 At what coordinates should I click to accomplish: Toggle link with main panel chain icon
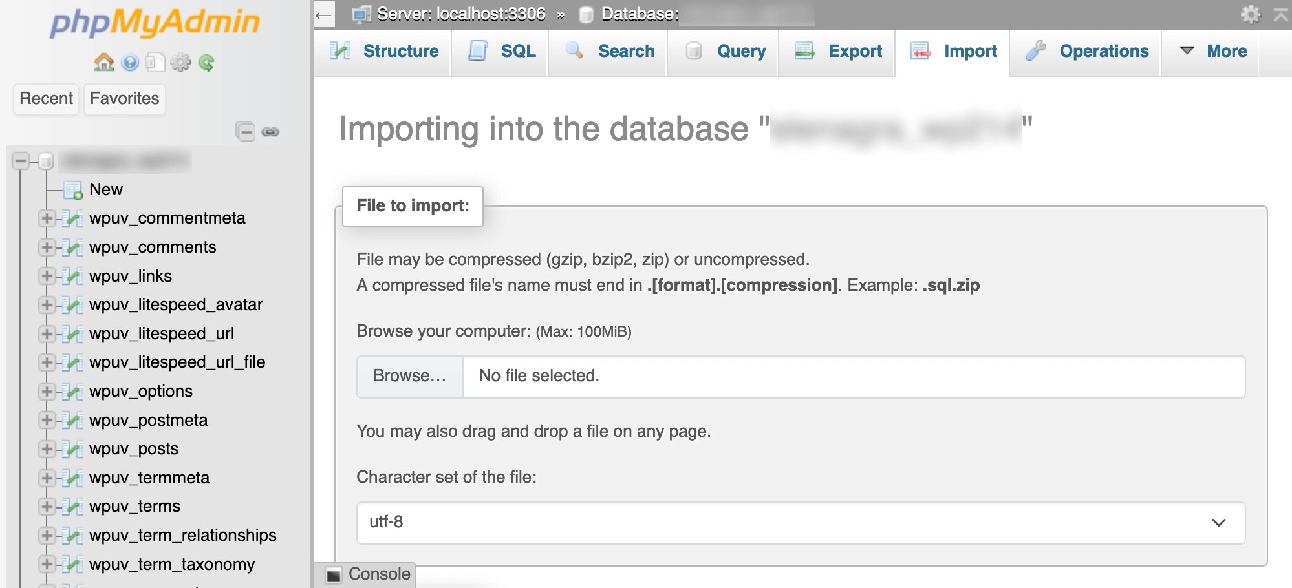click(270, 132)
